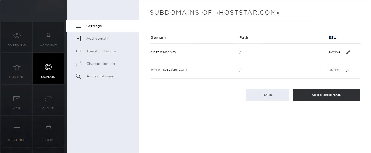Image resolution: width=371 pixels, height=153 pixels.
Task: Click the Back button
Action: click(267, 95)
